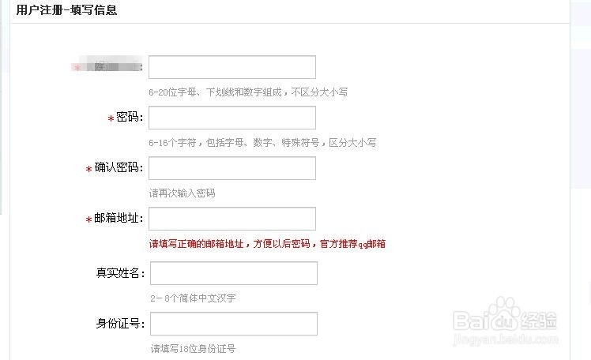Click the 身份证号 field label

120,323
